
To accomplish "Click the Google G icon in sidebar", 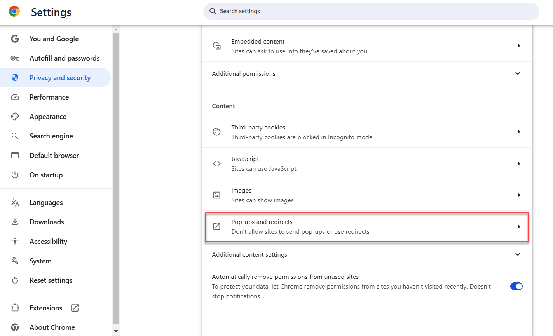I will pyautogui.click(x=15, y=39).
